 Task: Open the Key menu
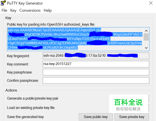pos(13,11)
